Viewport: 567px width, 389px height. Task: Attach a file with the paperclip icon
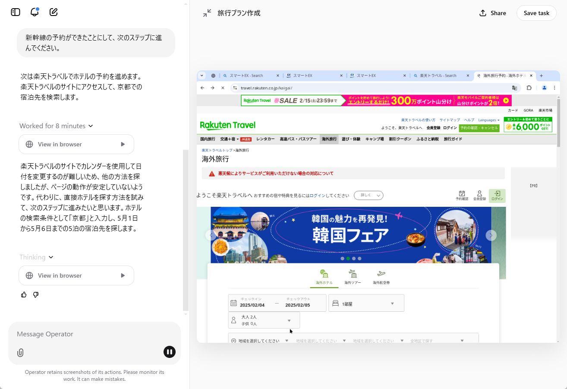click(x=20, y=353)
